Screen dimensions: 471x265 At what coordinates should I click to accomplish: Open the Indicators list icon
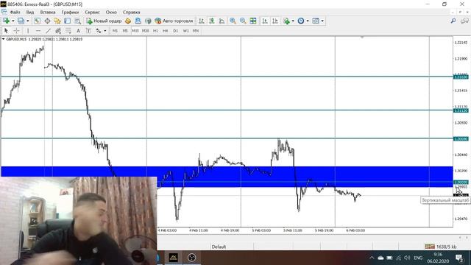(x=286, y=21)
